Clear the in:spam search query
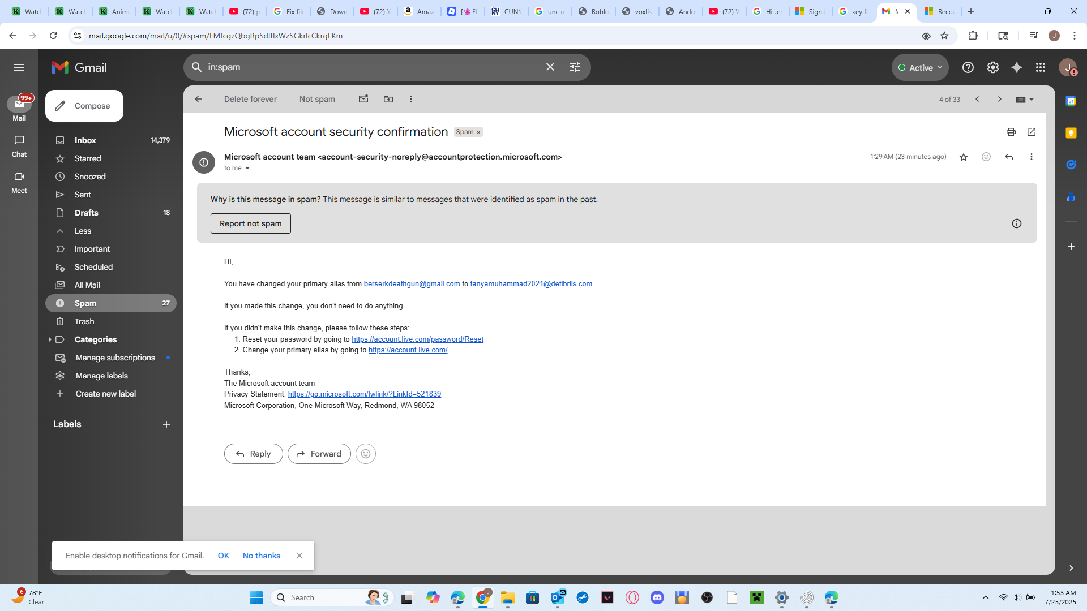The height and width of the screenshot is (611, 1087). pyautogui.click(x=550, y=67)
